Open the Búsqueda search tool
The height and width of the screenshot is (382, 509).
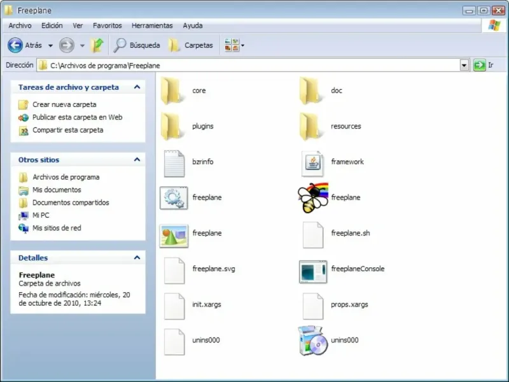(x=137, y=45)
